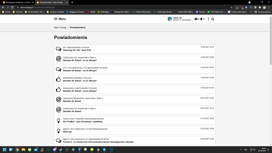Open the Hdmi cec notification link
272x153 pixels.
click(x=67, y=132)
